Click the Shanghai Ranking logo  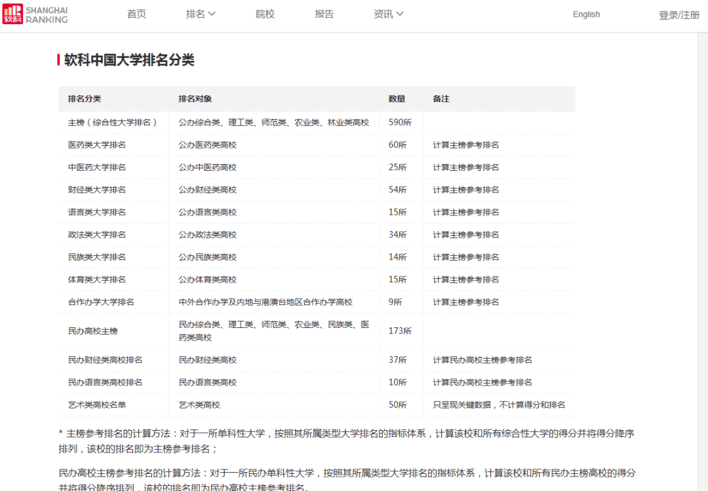tap(35, 14)
